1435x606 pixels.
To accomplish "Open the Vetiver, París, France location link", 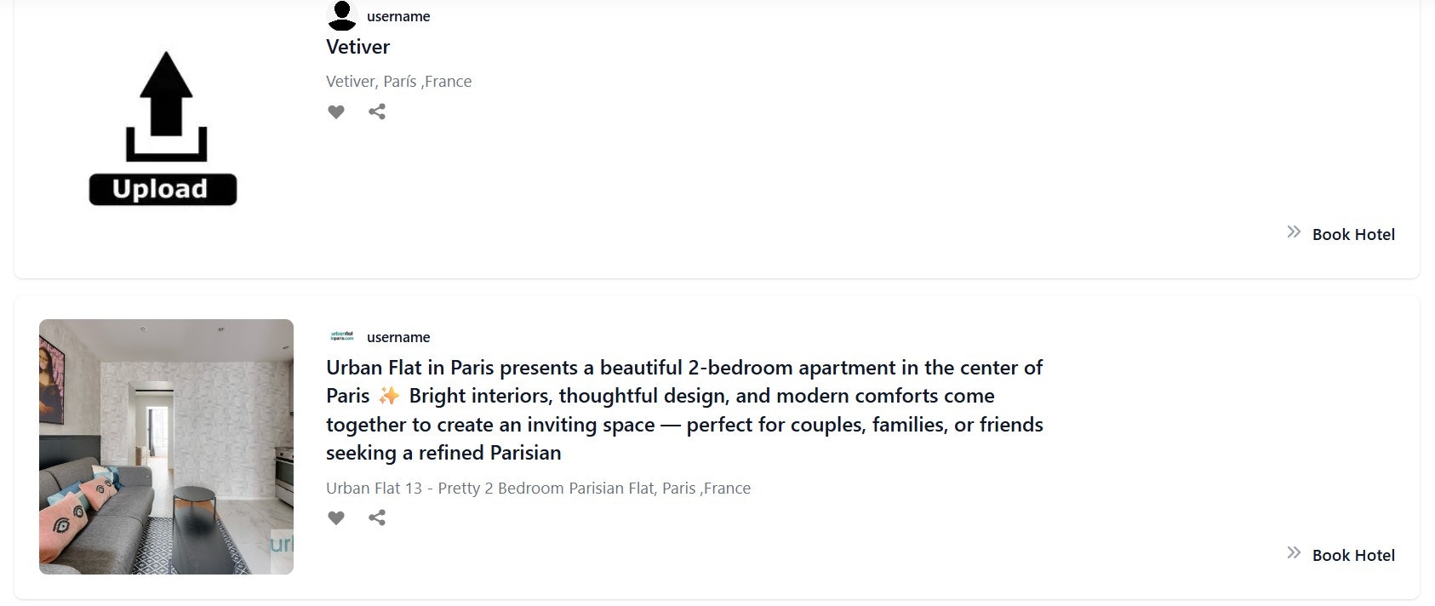I will [x=399, y=81].
